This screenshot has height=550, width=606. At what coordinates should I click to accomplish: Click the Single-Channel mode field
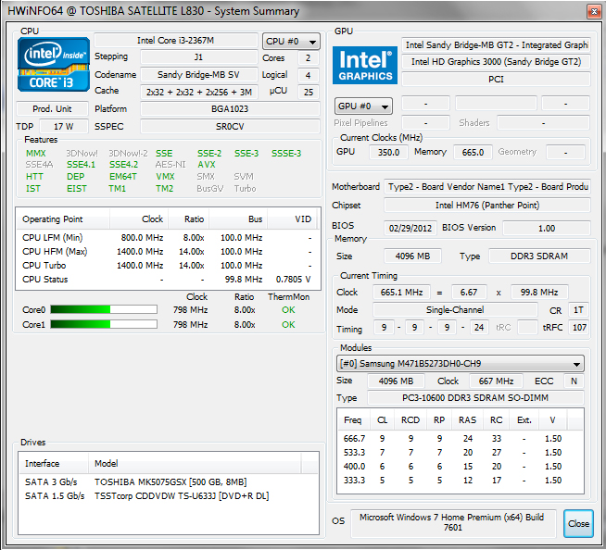[455, 310]
